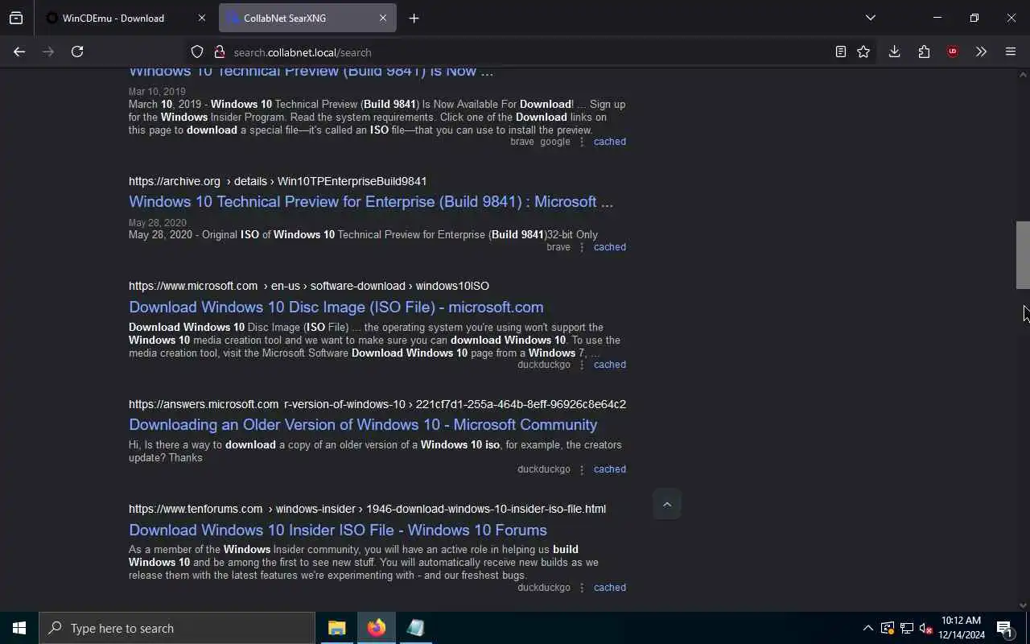Image resolution: width=1030 pixels, height=644 pixels.
Task: Go back to previous page
Action: (x=19, y=52)
